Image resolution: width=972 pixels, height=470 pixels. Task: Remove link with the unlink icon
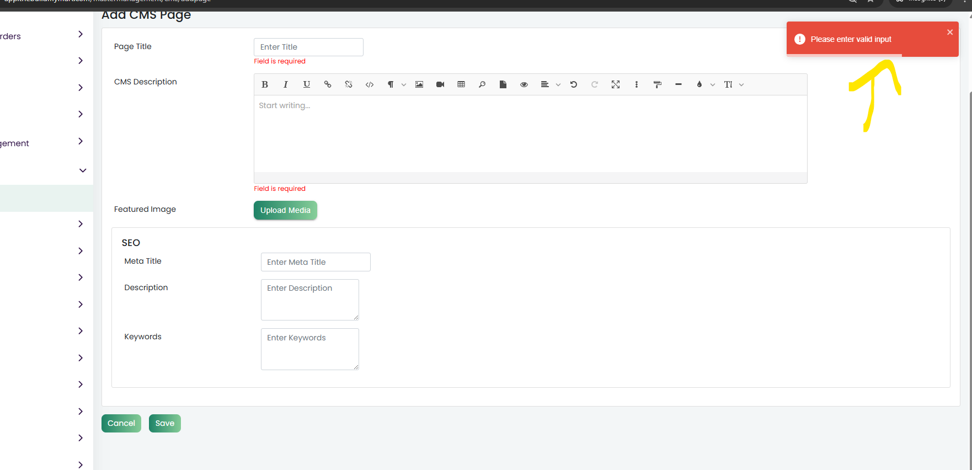coord(349,84)
